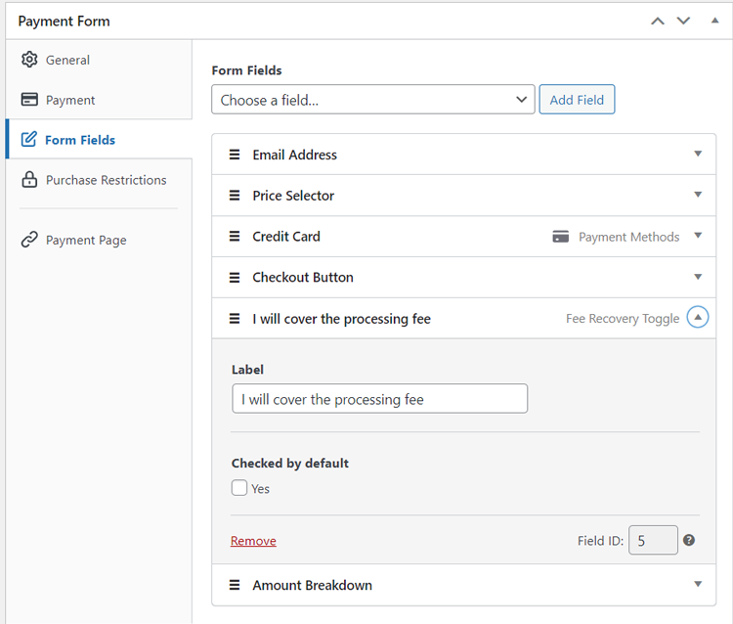Toggle the Payment Form panel collapse triangle
The height and width of the screenshot is (624, 733).
[x=714, y=21]
